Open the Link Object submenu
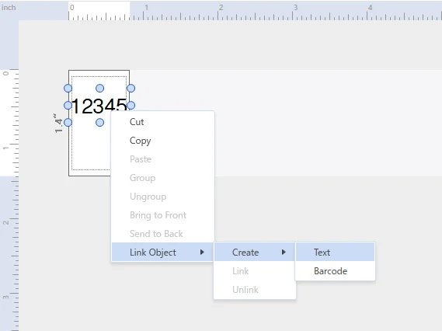 click(162, 252)
